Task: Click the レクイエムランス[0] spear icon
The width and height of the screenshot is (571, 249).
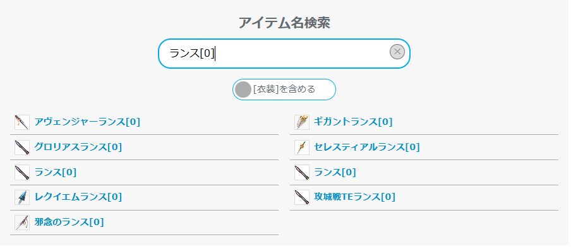Action: click(x=22, y=197)
